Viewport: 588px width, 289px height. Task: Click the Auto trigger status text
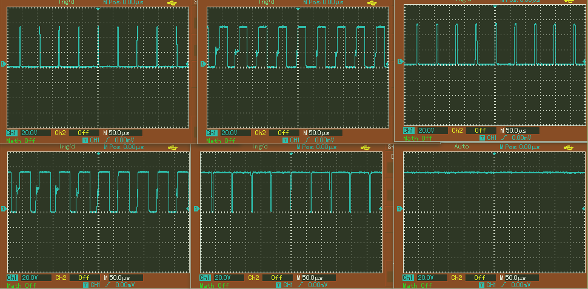(461, 147)
